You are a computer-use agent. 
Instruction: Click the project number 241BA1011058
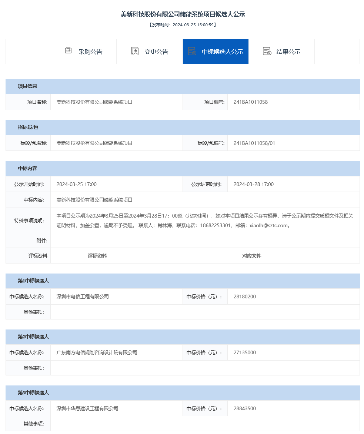coord(250,102)
